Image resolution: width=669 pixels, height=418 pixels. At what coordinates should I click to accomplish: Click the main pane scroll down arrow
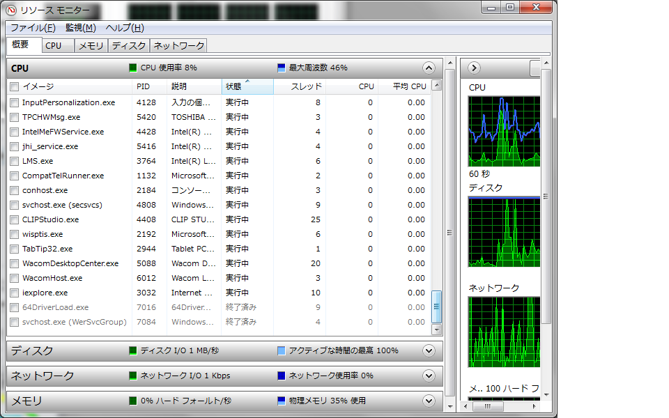(x=450, y=406)
